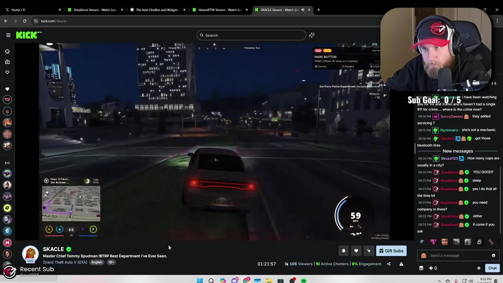Open Windows Start button in taskbar
The height and width of the screenshot is (283, 503).
200,281
